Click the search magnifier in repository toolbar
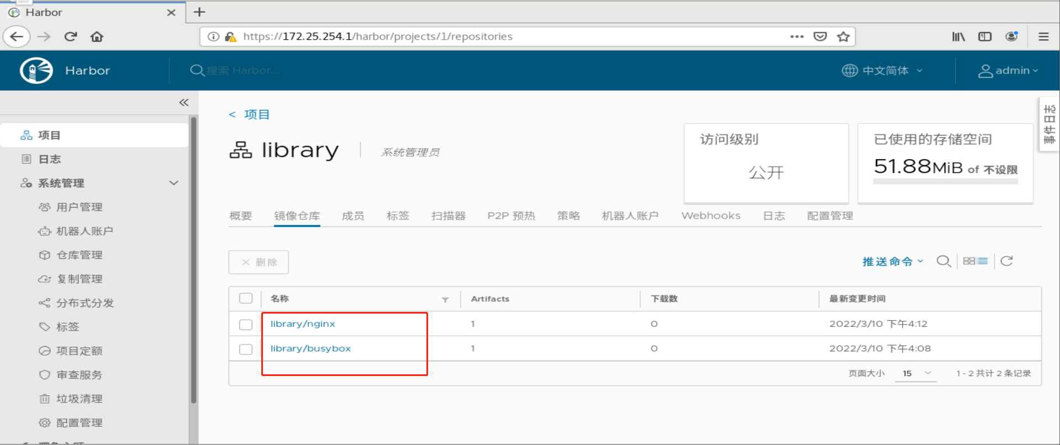This screenshot has width=1060, height=445. coord(943,261)
